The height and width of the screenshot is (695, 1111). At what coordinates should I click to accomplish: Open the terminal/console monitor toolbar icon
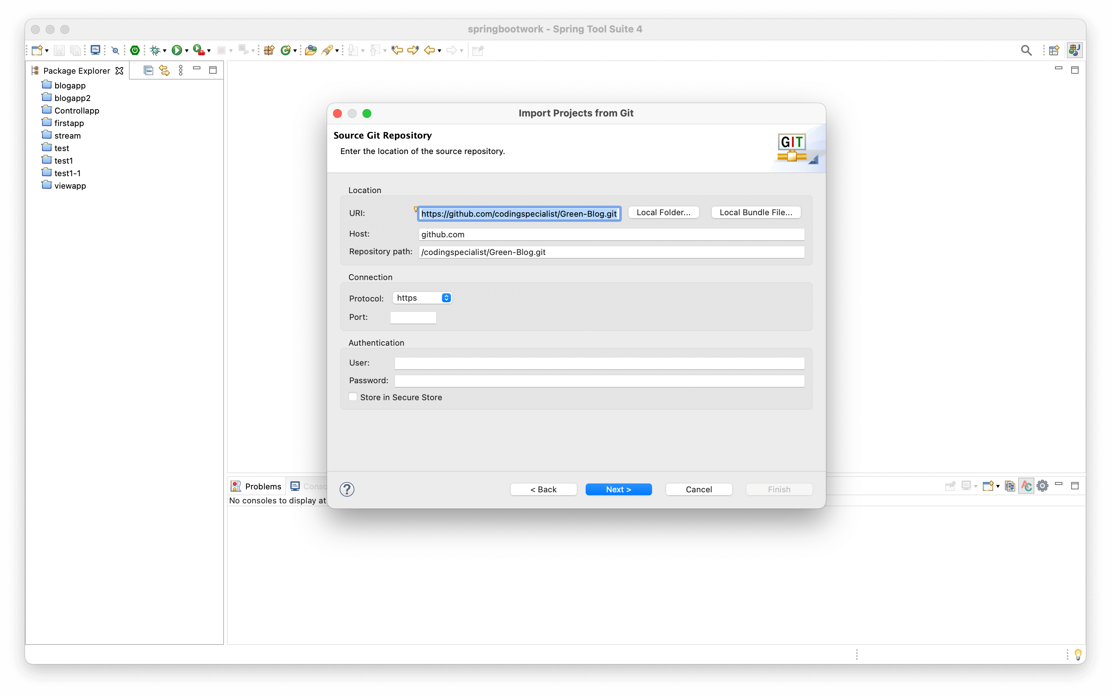click(95, 50)
